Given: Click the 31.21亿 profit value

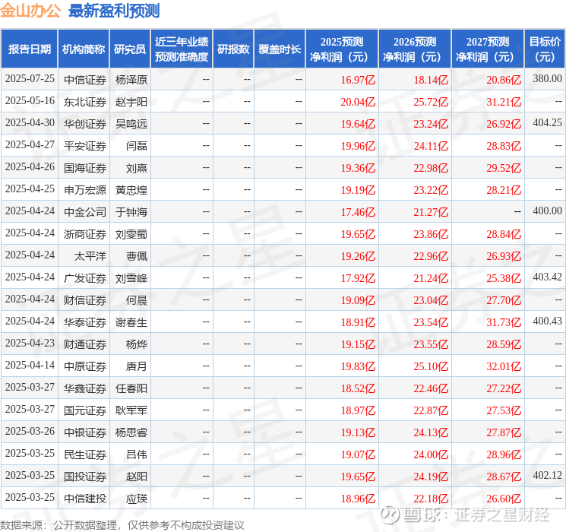Looking at the screenshot, I should [x=504, y=102].
